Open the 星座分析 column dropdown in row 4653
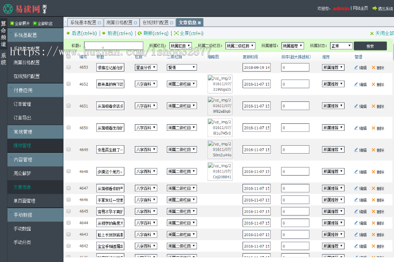The height and width of the screenshot is (262, 394). (146, 67)
